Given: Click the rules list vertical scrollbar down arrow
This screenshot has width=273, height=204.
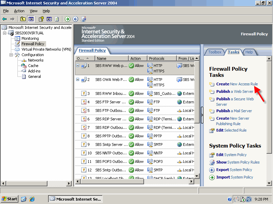Looking at the screenshot, I should [197, 176].
